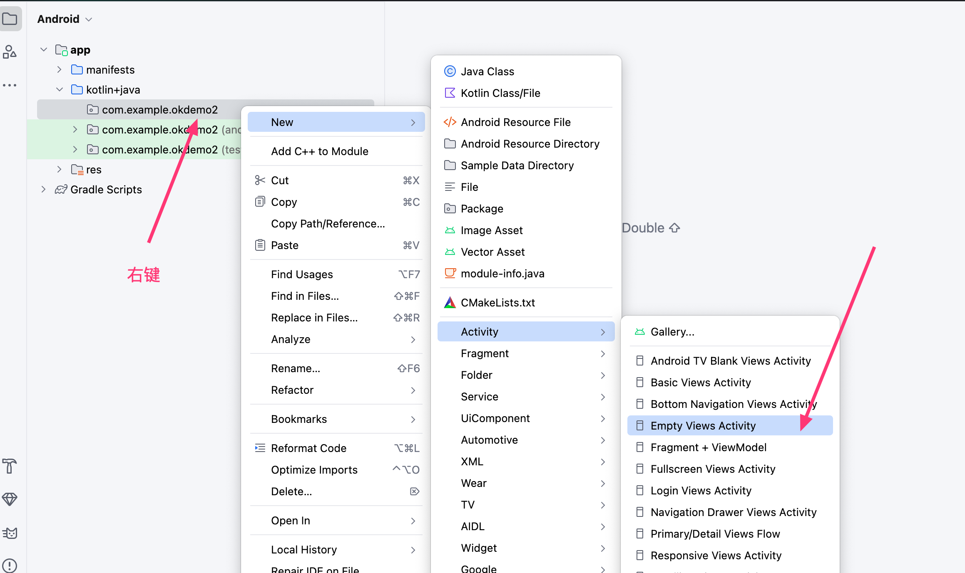Choose Kotlin Class/File entry
Viewport: 965px width, 573px height.
tap(500, 93)
